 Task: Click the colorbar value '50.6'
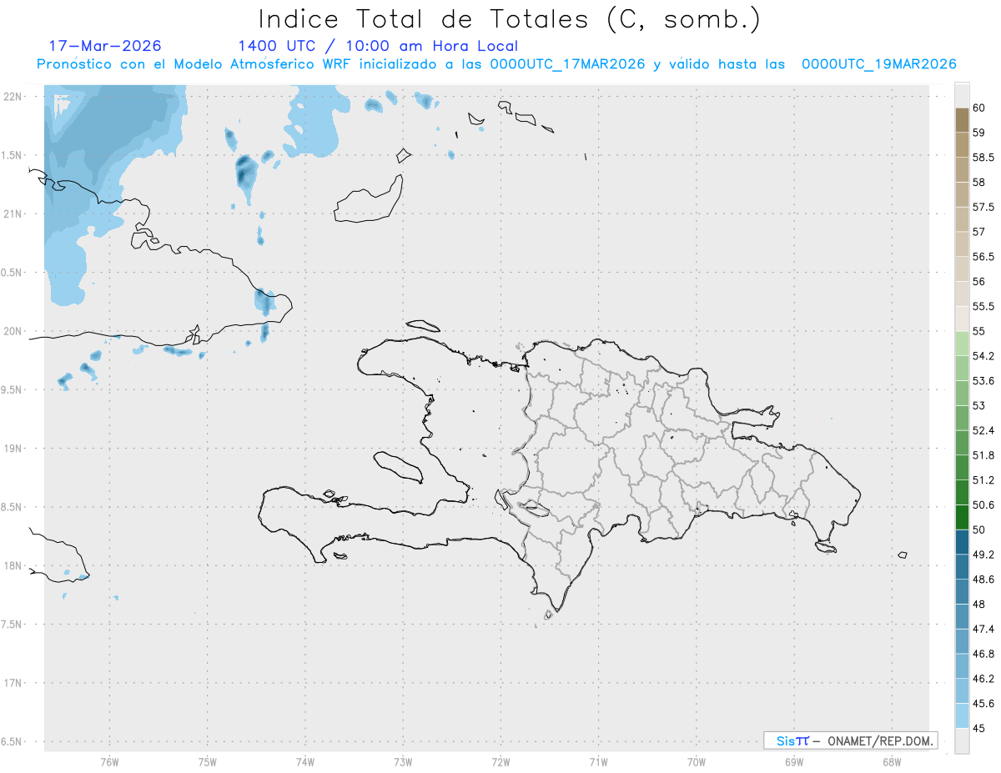(983, 505)
